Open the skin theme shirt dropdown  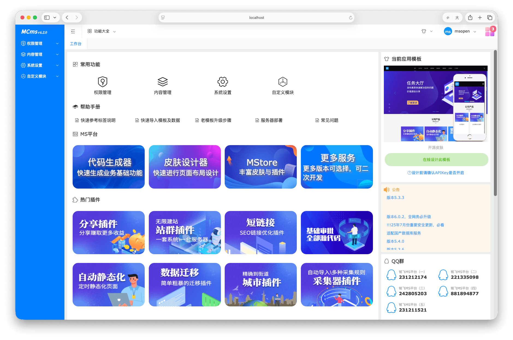tap(427, 31)
